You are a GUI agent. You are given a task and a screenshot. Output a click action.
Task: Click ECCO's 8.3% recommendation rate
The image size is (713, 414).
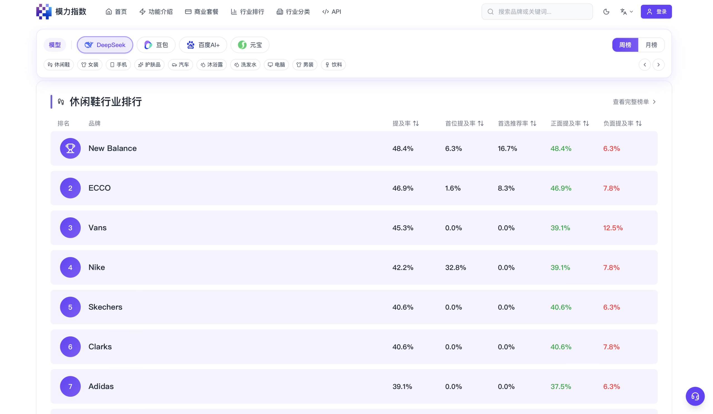click(506, 188)
